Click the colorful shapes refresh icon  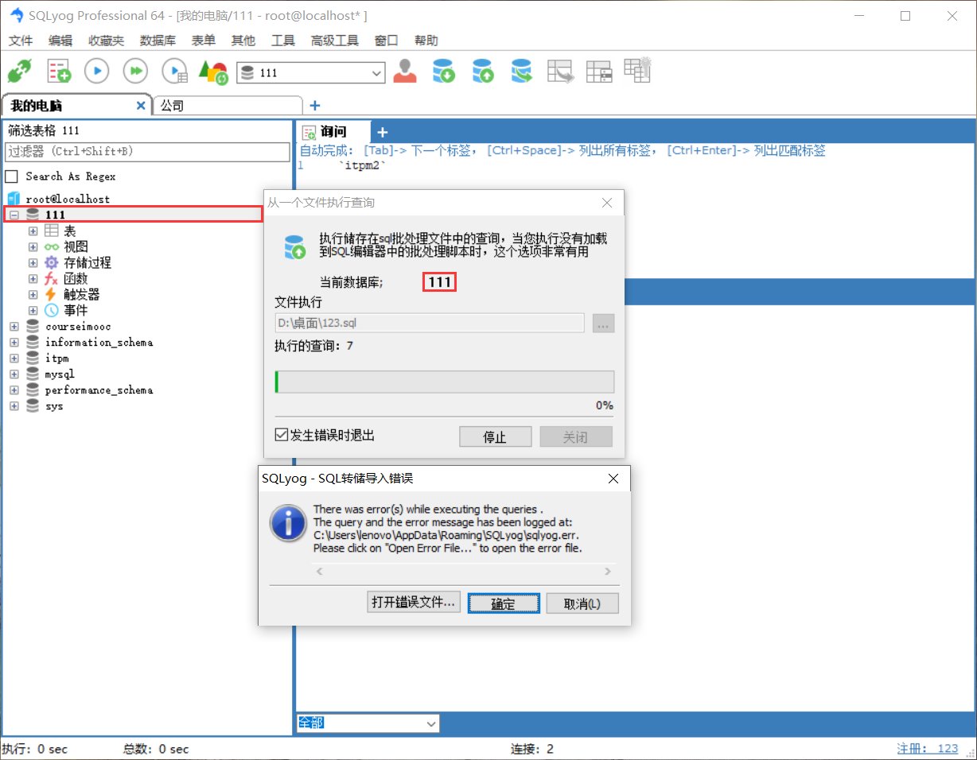point(213,72)
